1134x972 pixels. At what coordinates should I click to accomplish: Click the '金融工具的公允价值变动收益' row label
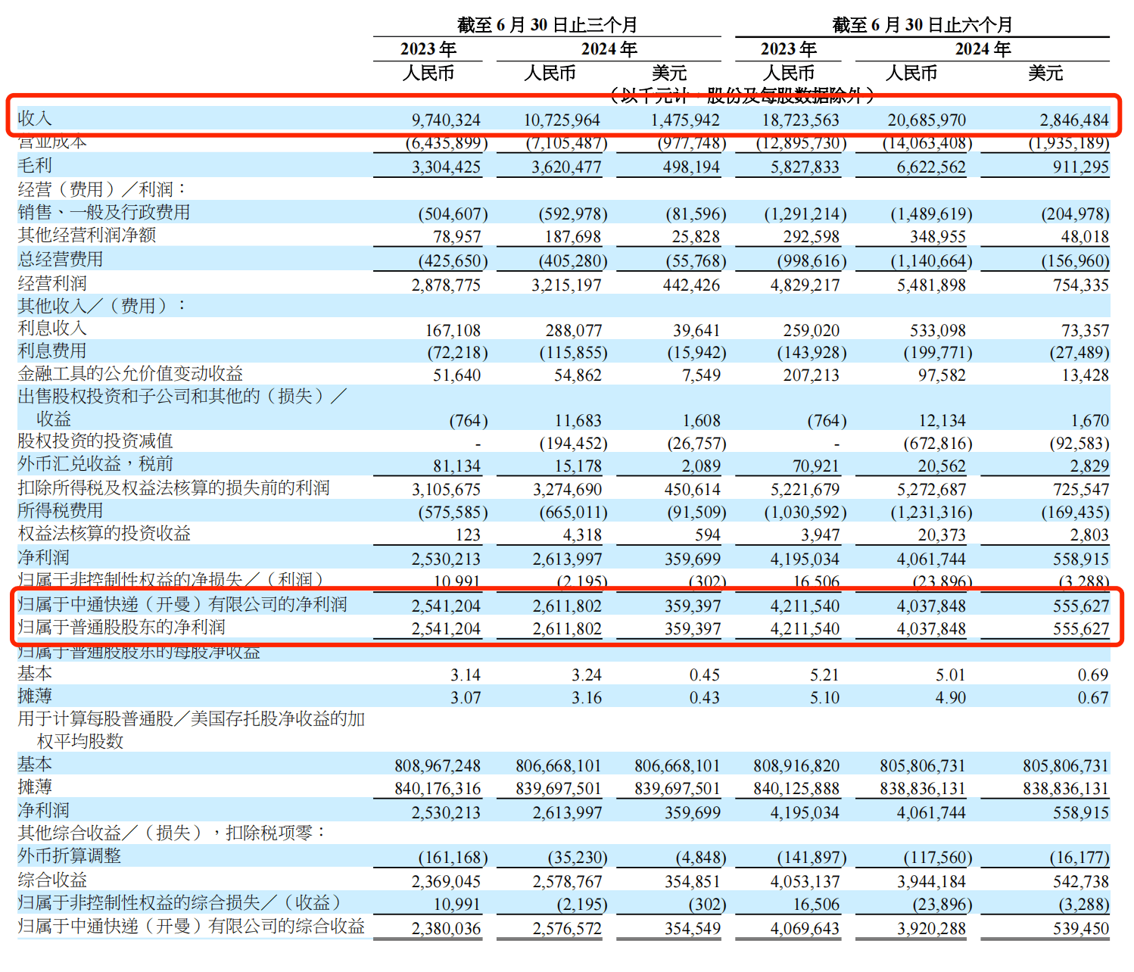click(x=130, y=374)
